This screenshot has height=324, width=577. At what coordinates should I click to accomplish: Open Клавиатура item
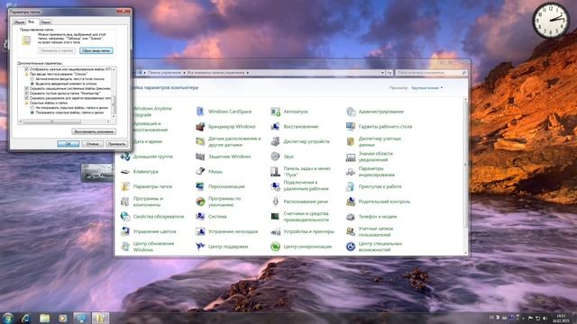coord(140,172)
